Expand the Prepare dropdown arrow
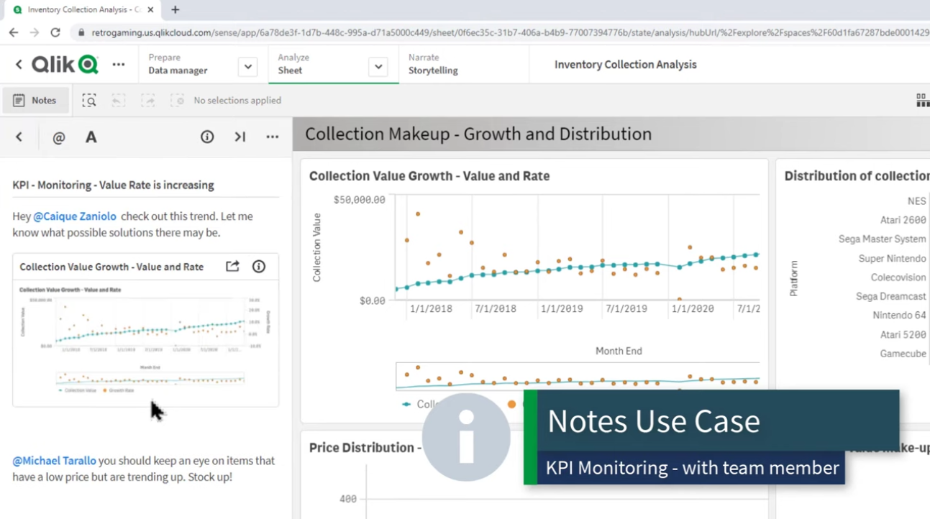Viewport: 930px width, 519px height. (x=247, y=67)
